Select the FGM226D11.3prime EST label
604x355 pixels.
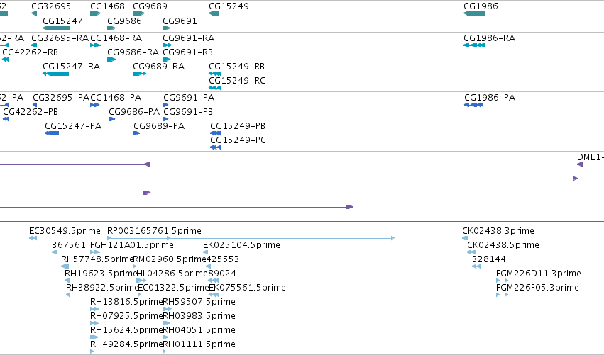[x=539, y=274]
